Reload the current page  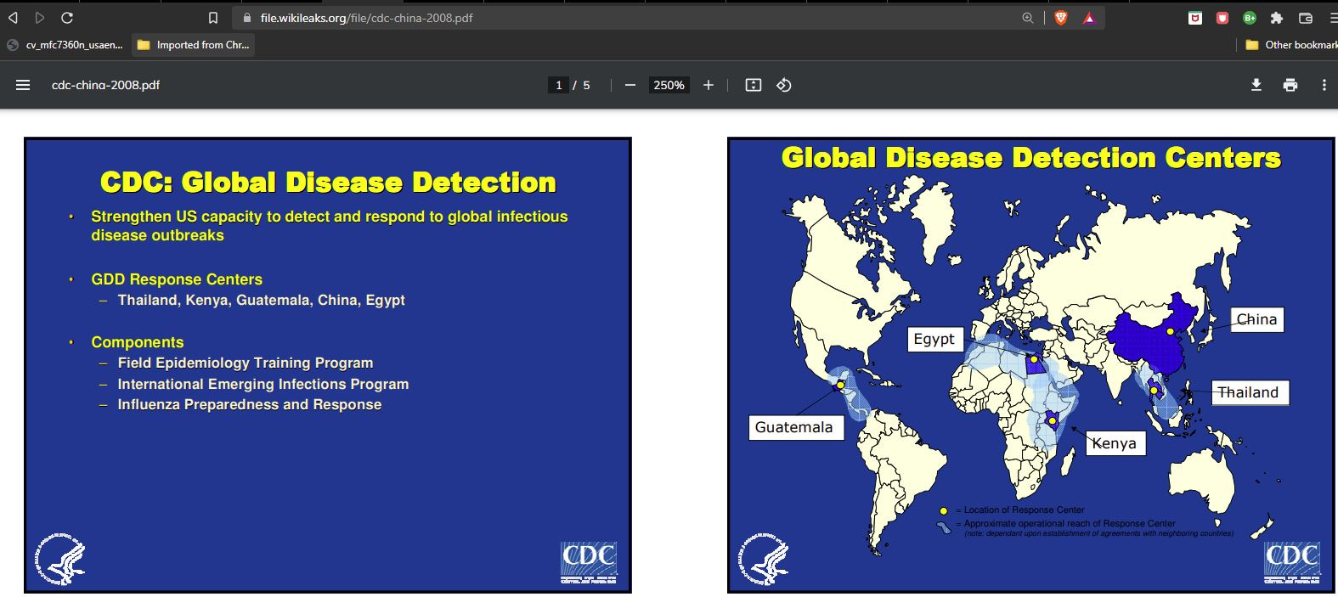point(67,18)
